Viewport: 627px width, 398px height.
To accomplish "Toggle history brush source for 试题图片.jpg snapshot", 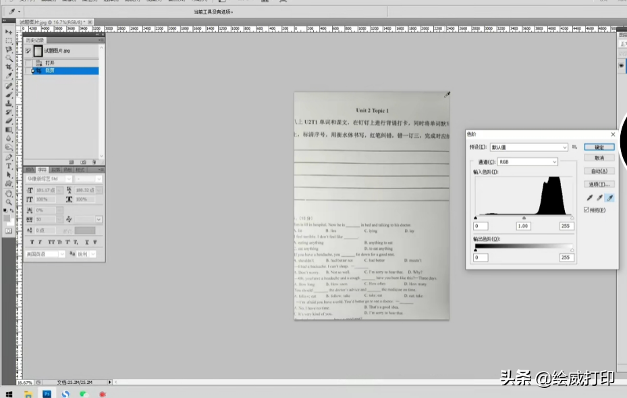I will click(x=28, y=51).
